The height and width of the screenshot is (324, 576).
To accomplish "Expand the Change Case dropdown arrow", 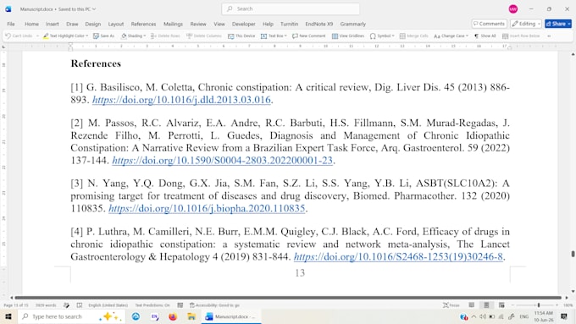I will click(x=467, y=36).
